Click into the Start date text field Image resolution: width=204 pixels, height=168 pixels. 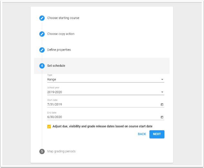click(97, 104)
